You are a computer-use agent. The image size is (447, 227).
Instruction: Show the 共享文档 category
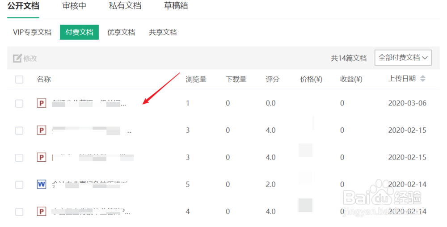pos(163,32)
